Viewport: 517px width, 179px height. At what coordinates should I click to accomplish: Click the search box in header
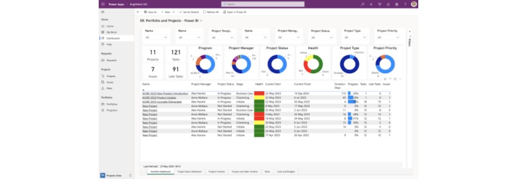coord(263,4)
